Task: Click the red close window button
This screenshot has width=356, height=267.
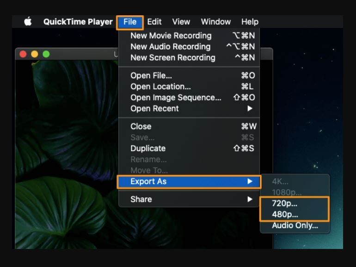Action: pos(23,54)
